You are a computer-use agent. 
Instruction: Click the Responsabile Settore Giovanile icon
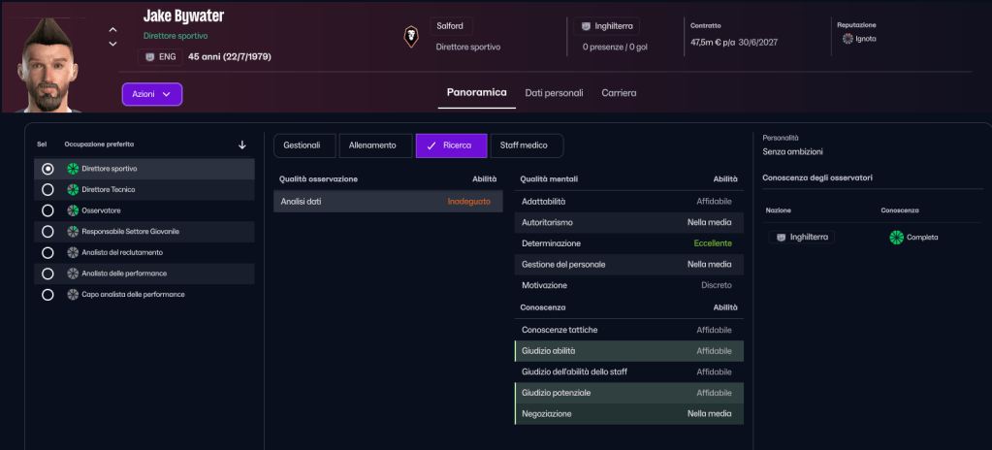coord(73,232)
